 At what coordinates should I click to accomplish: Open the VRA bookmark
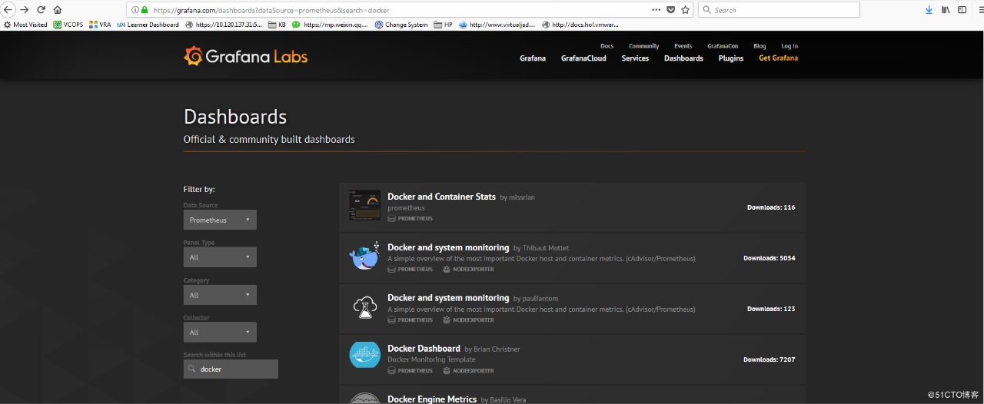tap(100, 25)
